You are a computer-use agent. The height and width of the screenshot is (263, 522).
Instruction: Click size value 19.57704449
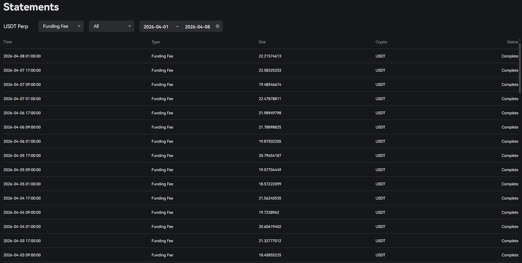coord(270,170)
